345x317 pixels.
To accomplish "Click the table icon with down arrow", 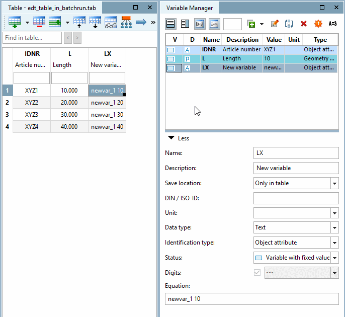I will tap(95, 22).
